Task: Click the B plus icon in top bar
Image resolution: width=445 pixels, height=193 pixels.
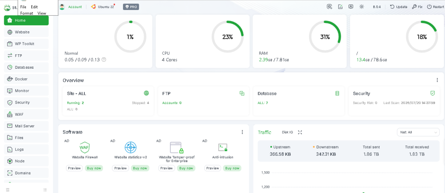Action: 329,7
